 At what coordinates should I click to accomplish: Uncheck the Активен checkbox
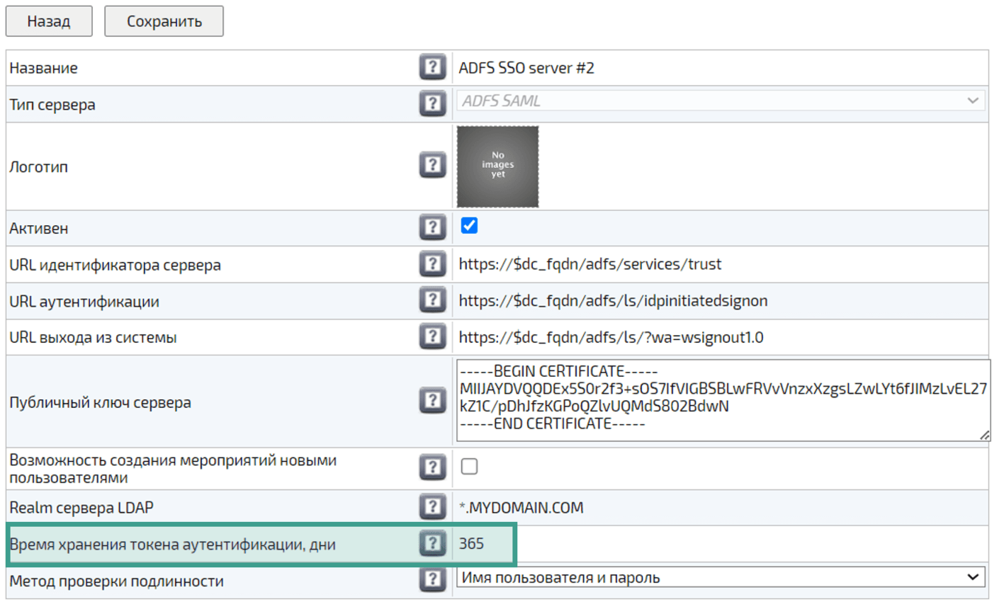click(x=469, y=226)
